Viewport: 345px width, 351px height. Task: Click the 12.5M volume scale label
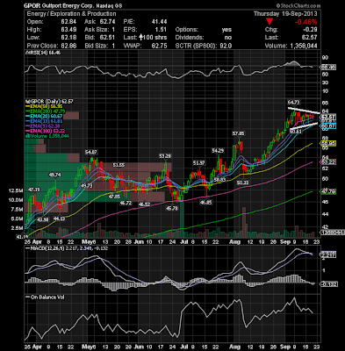pyautogui.click(x=16, y=190)
